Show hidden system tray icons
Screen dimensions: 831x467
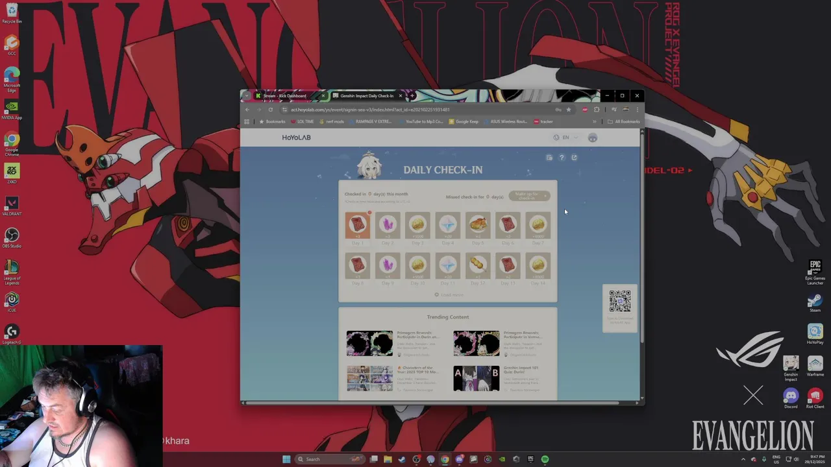[x=743, y=459]
